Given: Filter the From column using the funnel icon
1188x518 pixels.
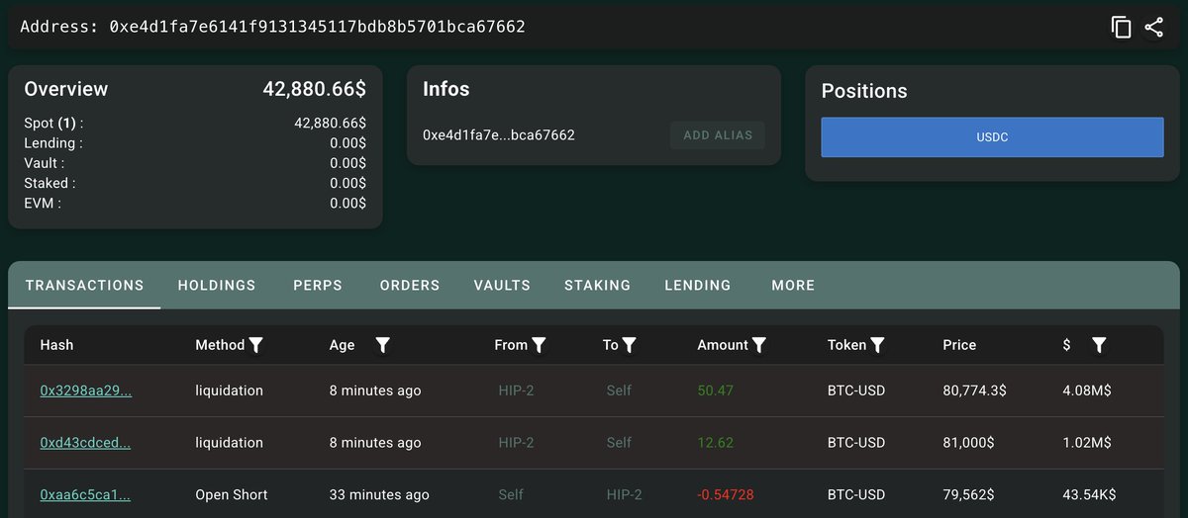Looking at the screenshot, I should coord(540,345).
